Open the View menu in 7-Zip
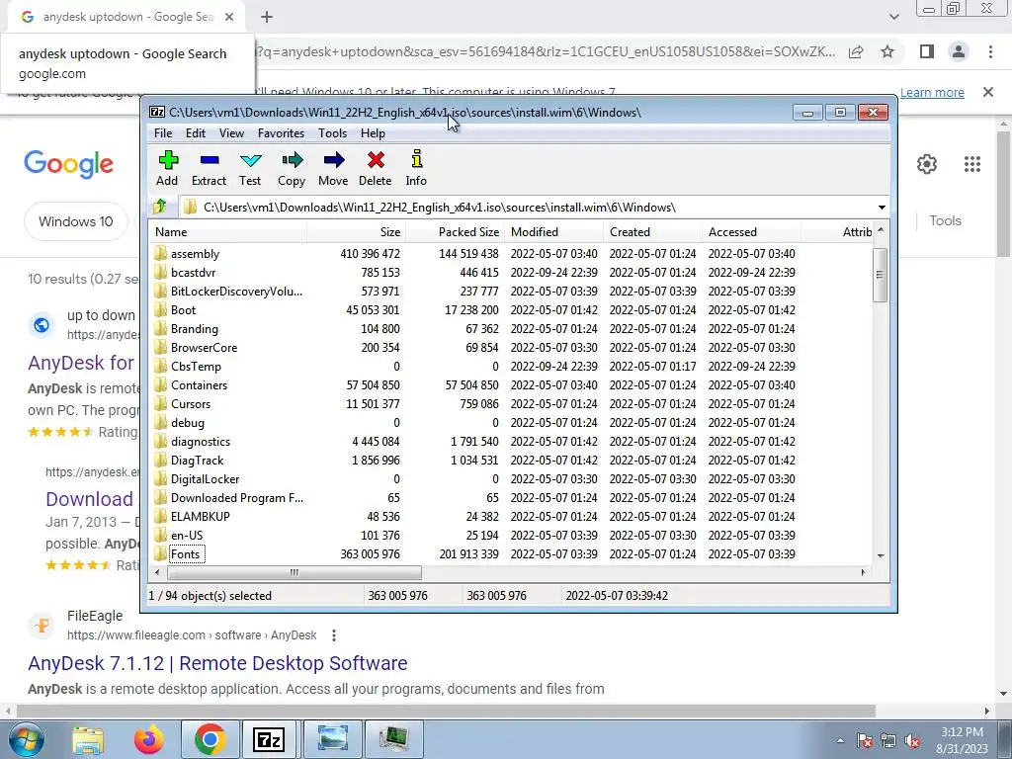 (x=231, y=133)
